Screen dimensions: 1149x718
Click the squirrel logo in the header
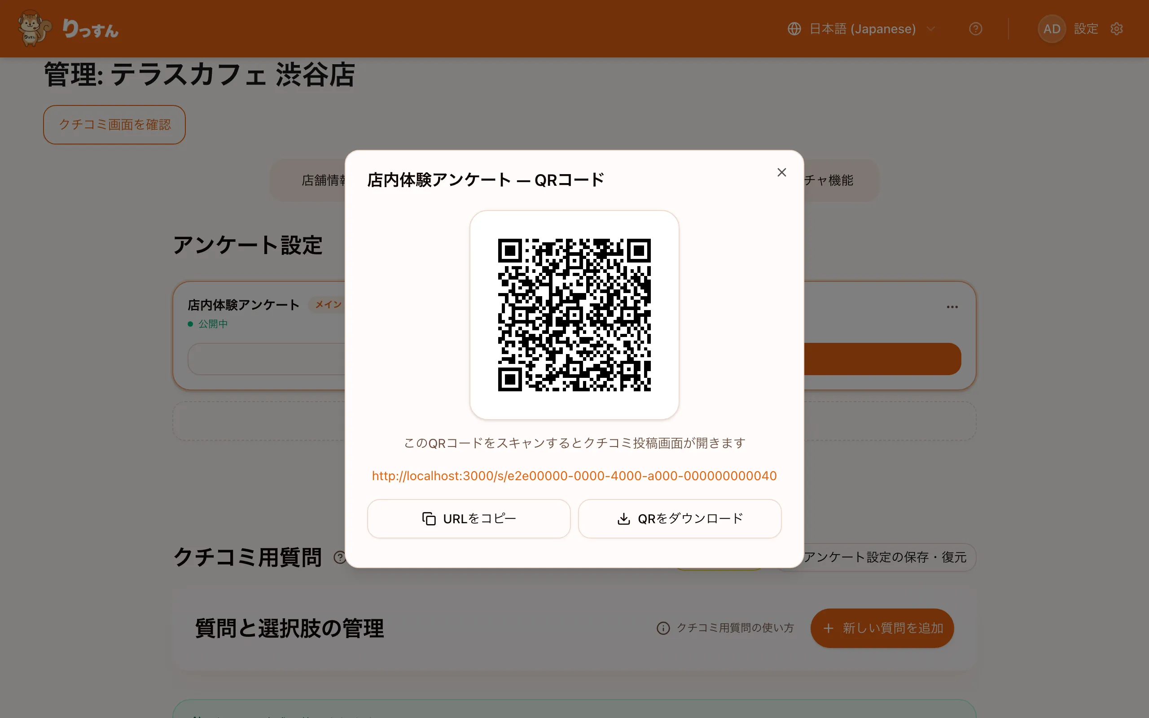33,28
